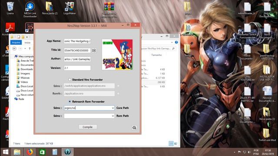
Task: Click the random Title Id generator icon
Action: [x=94, y=50]
